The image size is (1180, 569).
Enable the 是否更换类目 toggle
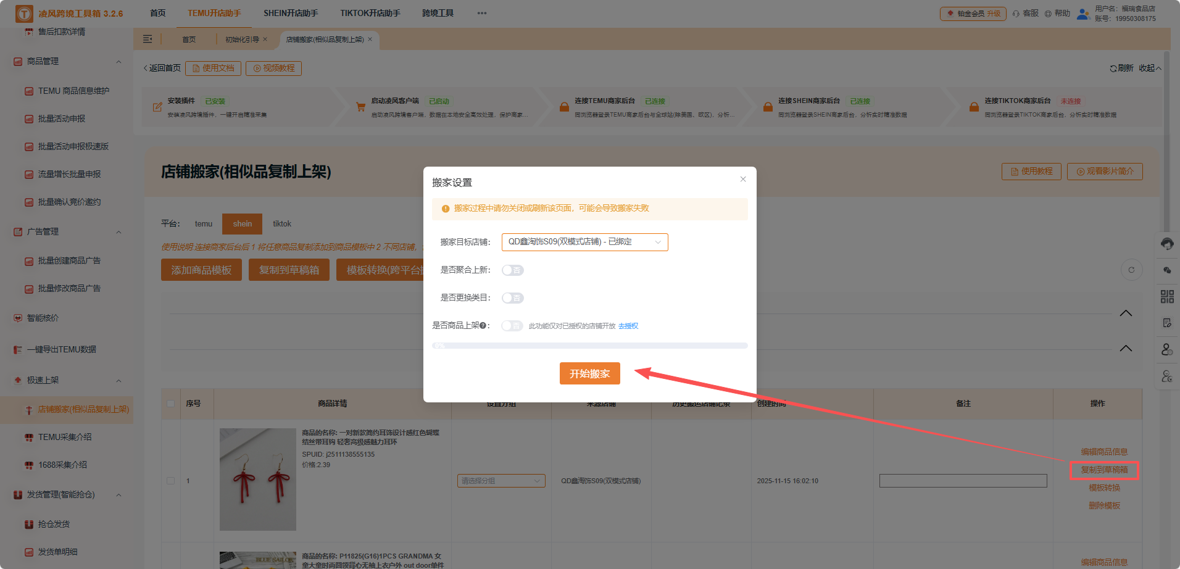512,297
